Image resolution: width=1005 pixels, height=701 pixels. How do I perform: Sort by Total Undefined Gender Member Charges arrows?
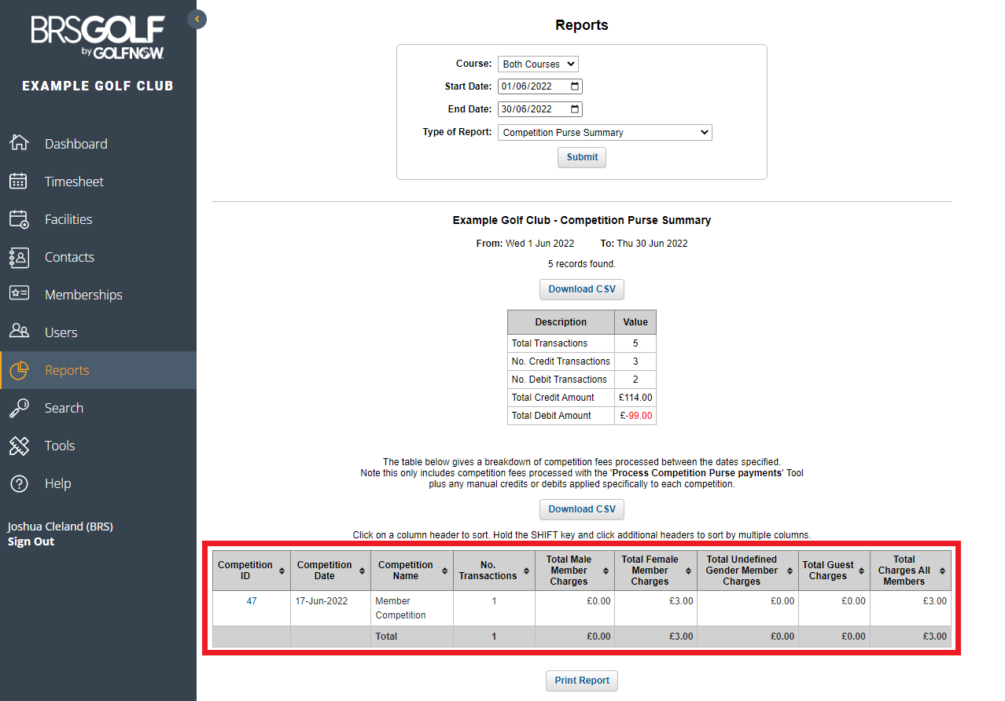click(790, 571)
